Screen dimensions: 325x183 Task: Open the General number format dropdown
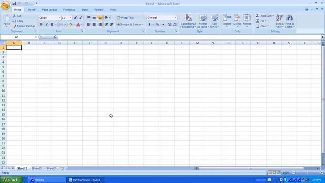click(175, 18)
